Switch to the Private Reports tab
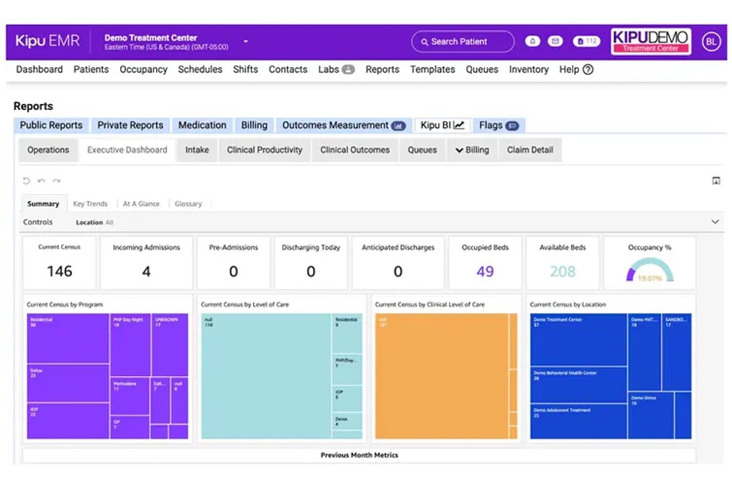The image size is (732, 488). 130,126
